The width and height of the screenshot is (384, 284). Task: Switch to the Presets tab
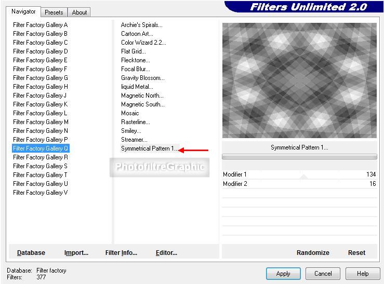(x=54, y=12)
